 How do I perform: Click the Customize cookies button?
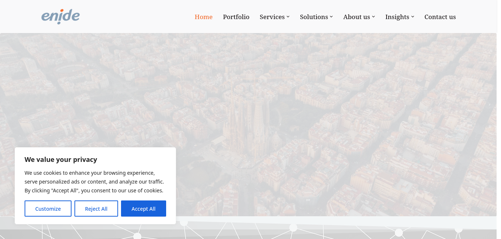tap(48, 209)
